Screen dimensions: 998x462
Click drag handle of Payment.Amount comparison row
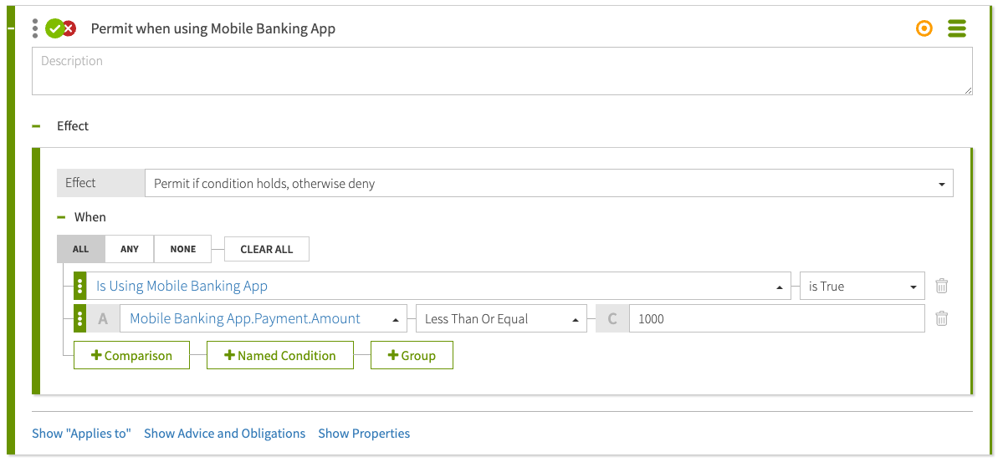[x=80, y=318]
